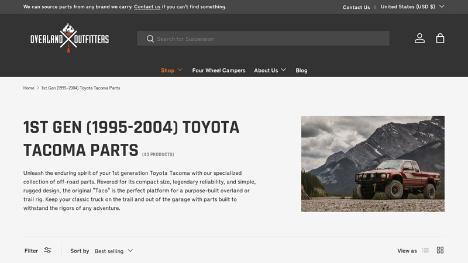
Task: Go to Four Wheel Campers
Action: (219, 70)
